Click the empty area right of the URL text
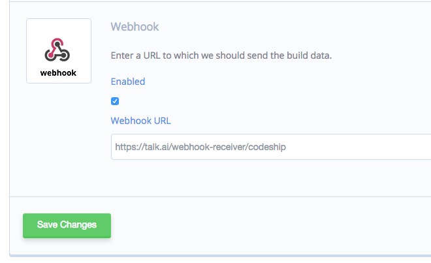431x263 pixels. (x=357, y=147)
